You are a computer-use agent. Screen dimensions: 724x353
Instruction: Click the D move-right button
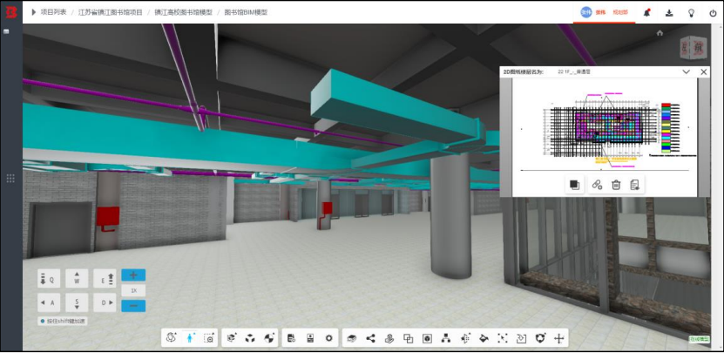point(105,302)
